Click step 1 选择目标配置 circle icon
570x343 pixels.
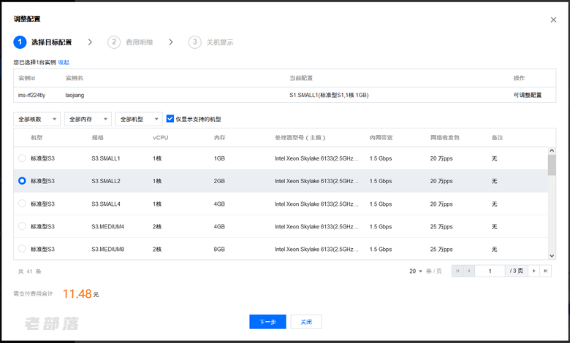click(20, 42)
